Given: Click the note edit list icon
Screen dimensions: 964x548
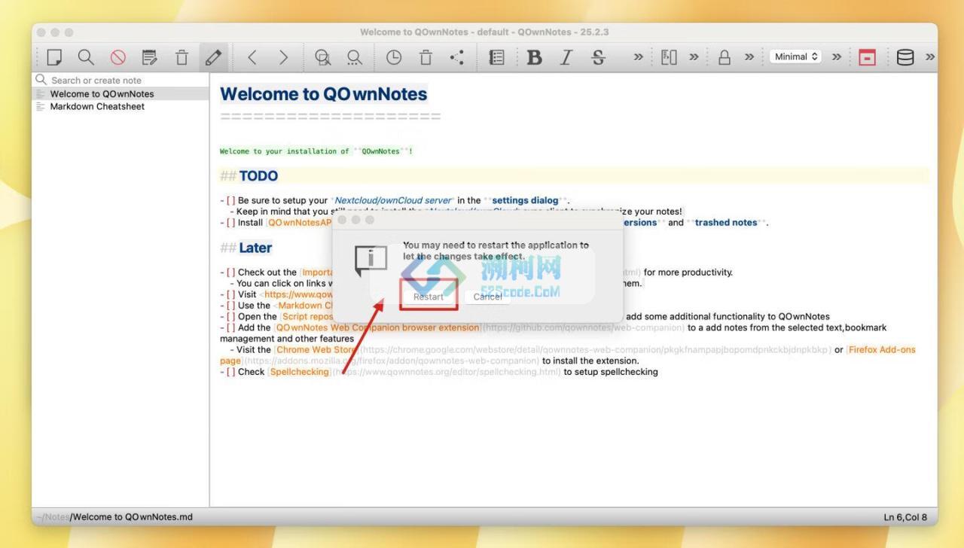Looking at the screenshot, I should (x=150, y=57).
